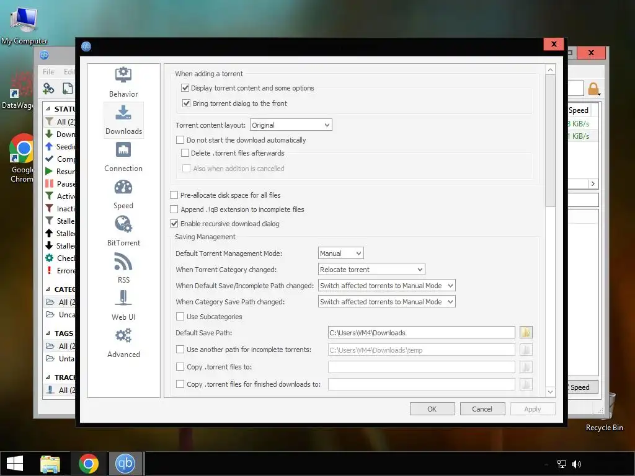
Task: Open Google Chrome from the taskbar
Action: (x=88, y=464)
